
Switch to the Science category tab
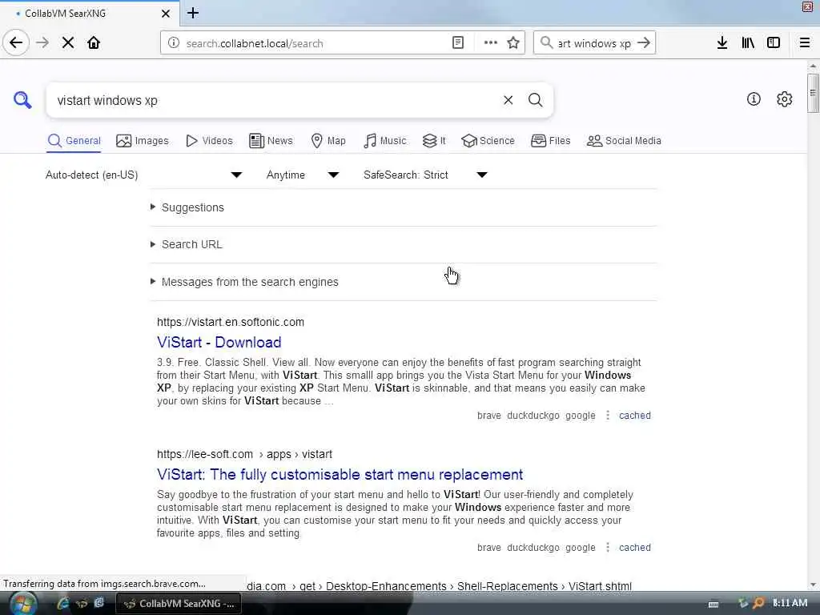tap(488, 141)
